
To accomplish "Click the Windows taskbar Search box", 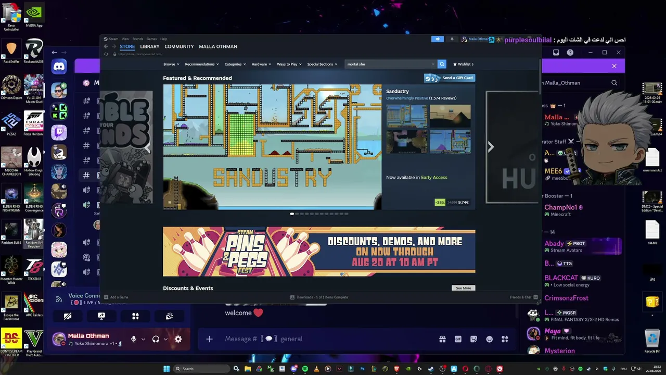I will click(202, 369).
